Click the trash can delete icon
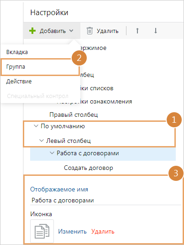The image size is (184, 245). click(89, 31)
